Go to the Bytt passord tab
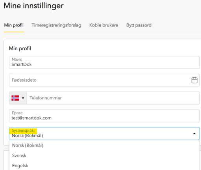Viewport: 201px width, 170px height. coord(139,25)
